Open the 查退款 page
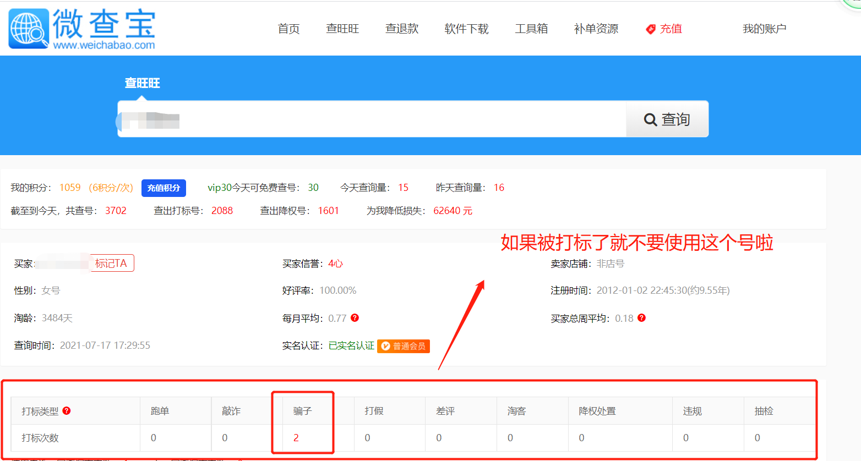This screenshot has height=461, width=861. coord(402,29)
